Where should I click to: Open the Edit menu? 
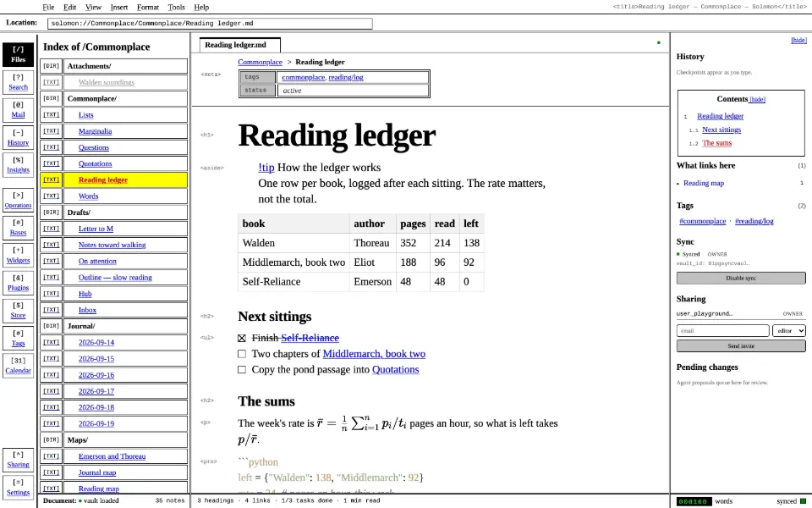(x=70, y=8)
